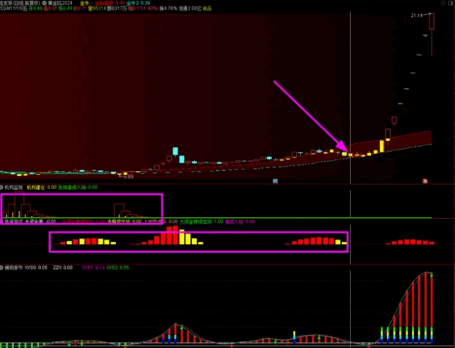Click the tall yellow candlestick after the crosshair
Viewport: 455px width, 348px height.
[x=382, y=145]
